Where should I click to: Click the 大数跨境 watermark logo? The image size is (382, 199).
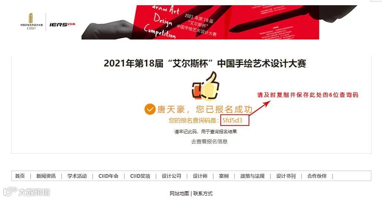click(x=26, y=192)
